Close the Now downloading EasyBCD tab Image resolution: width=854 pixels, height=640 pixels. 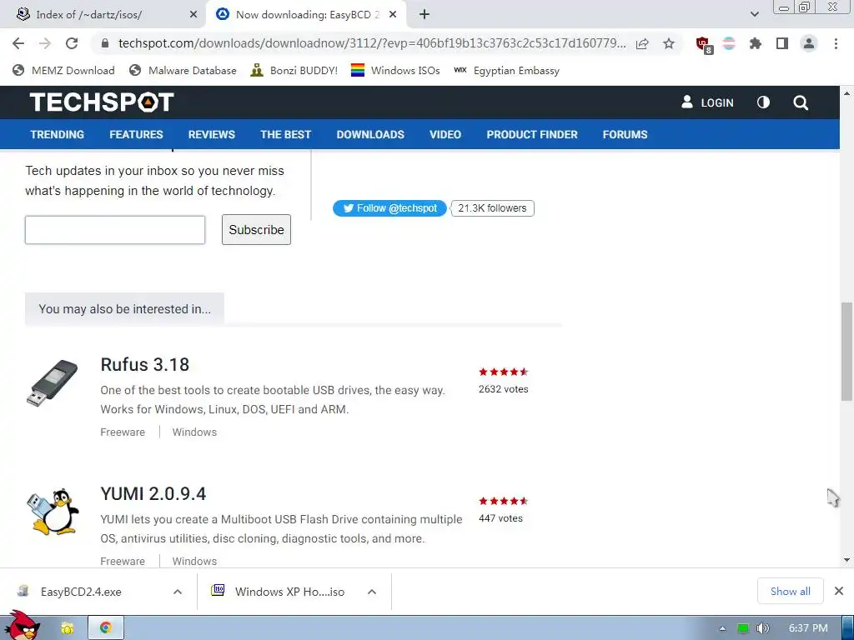[x=393, y=15]
